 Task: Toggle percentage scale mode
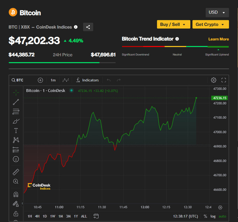tap(205, 216)
